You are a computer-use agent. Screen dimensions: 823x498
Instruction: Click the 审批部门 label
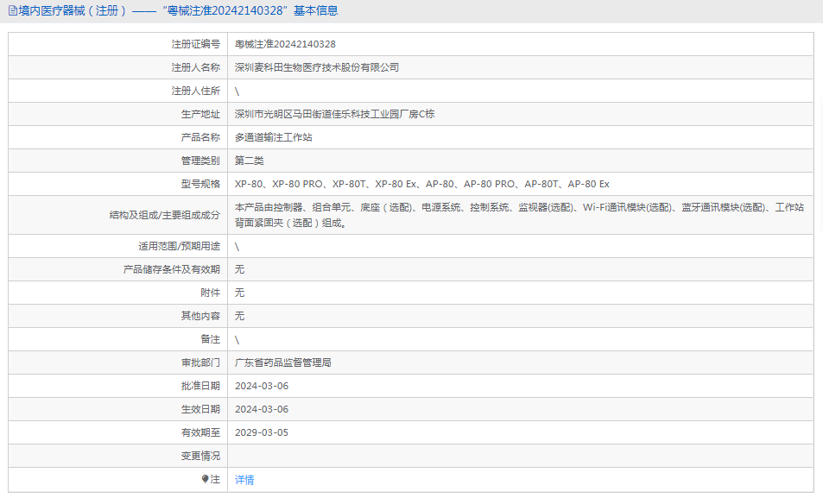(200, 362)
